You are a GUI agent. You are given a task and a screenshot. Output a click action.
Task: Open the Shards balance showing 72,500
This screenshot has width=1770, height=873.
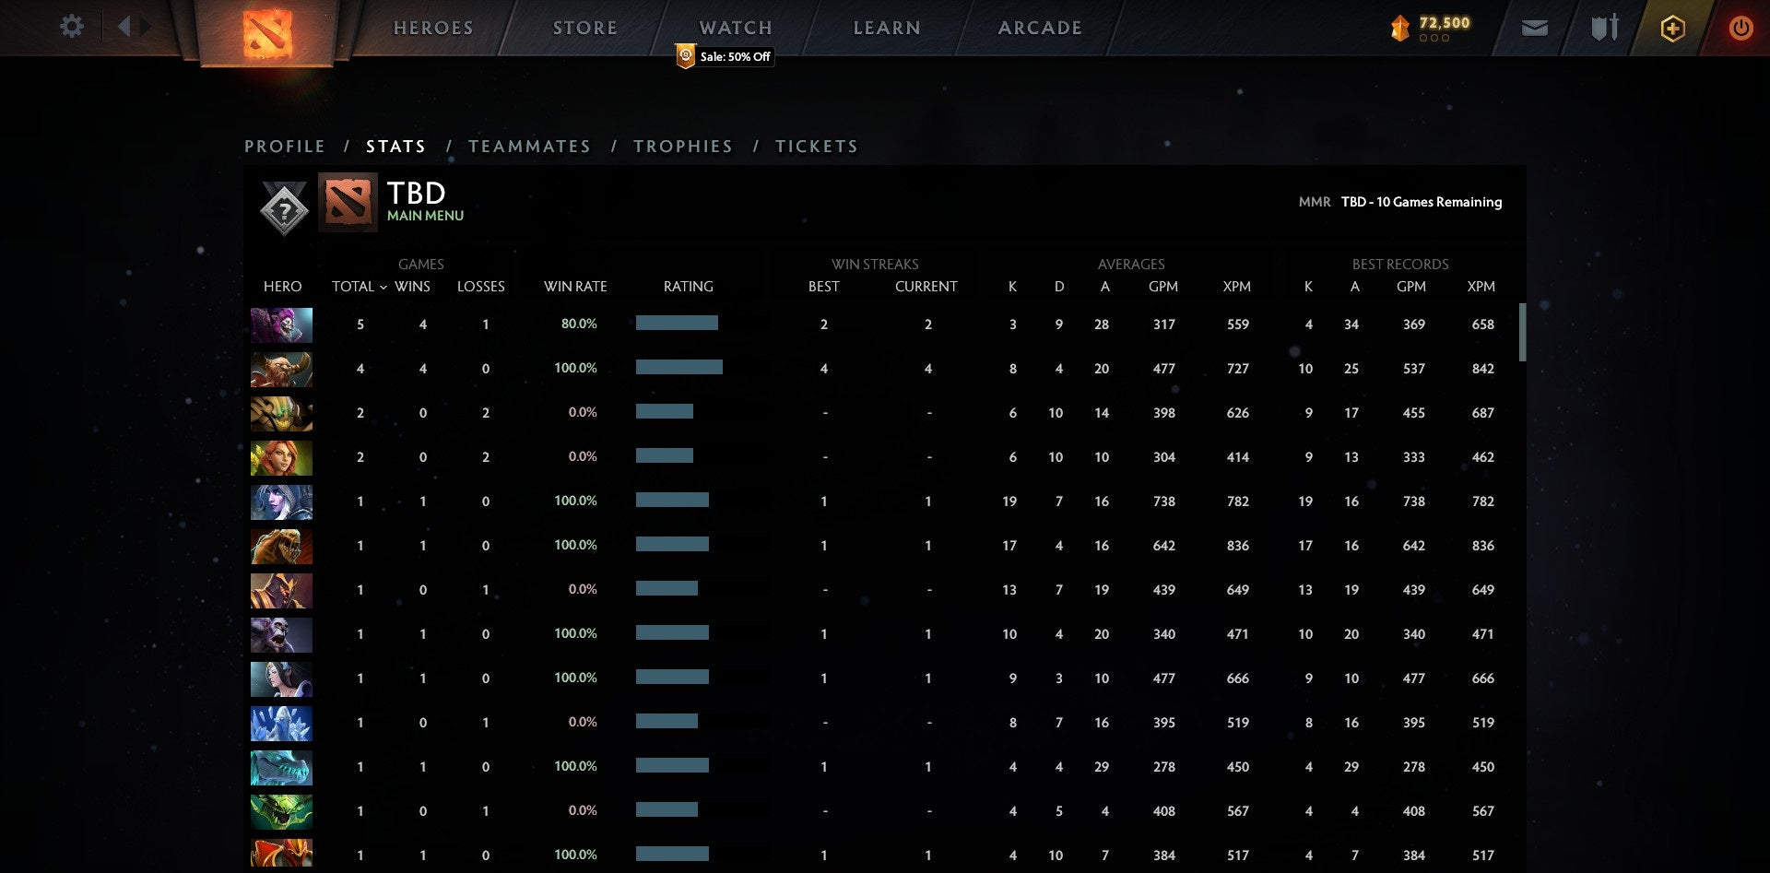coord(1429,27)
